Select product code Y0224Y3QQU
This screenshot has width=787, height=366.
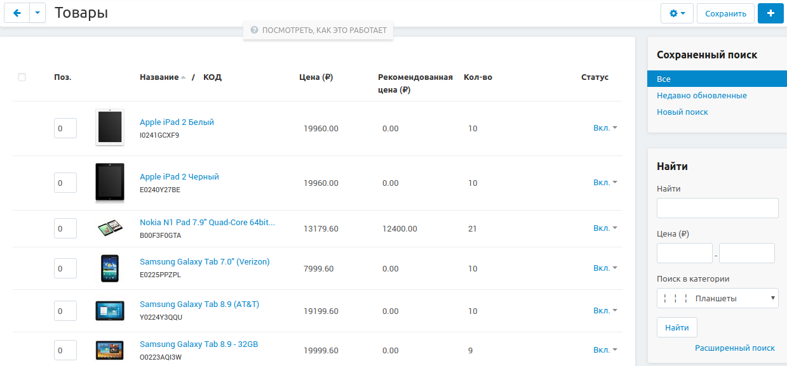pyautogui.click(x=161, y=317)
